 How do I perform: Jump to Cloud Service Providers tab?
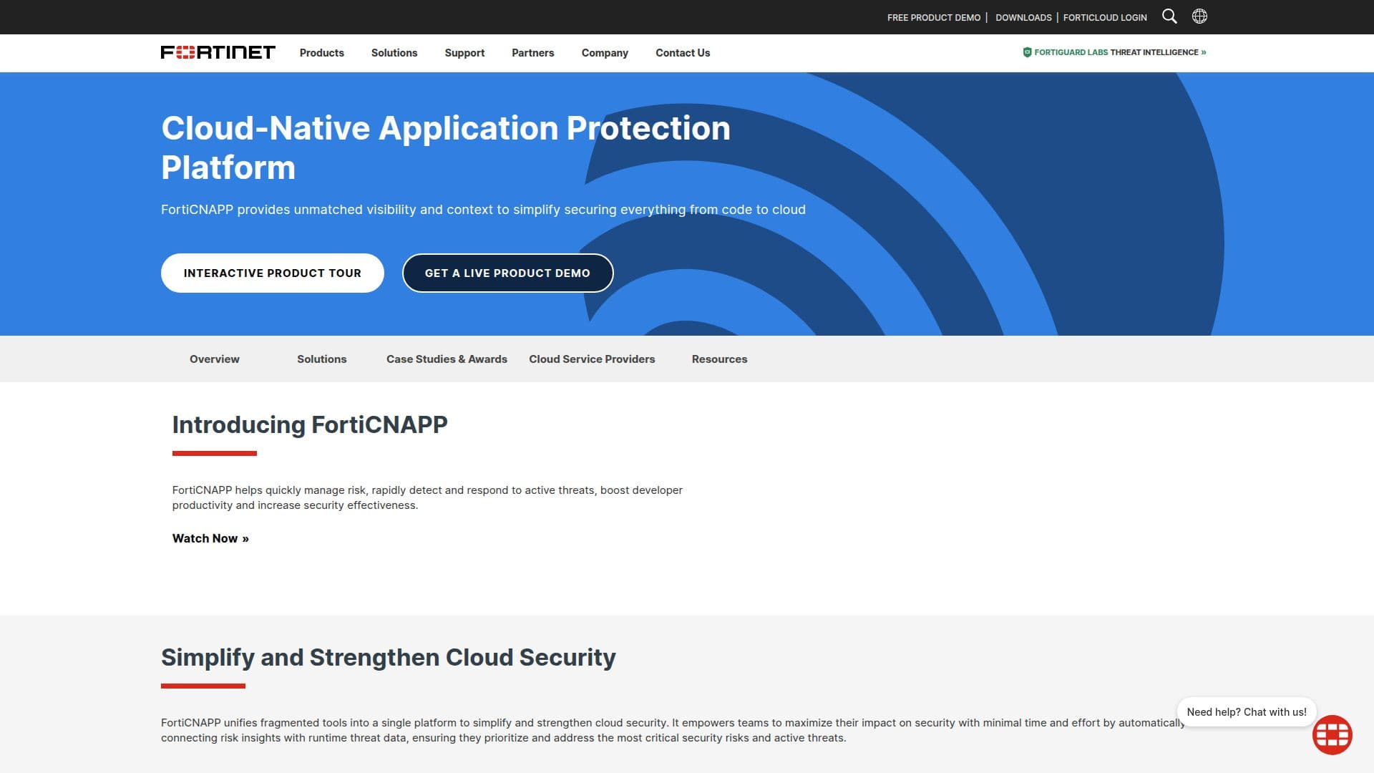pyautogui.click(x=592, y=359)
